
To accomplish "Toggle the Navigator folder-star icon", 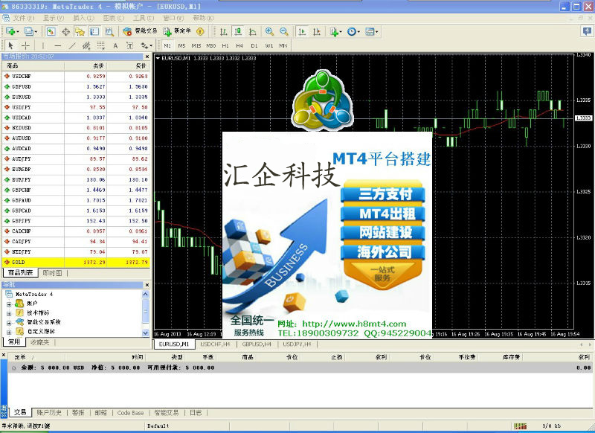I will click(80, 31).
